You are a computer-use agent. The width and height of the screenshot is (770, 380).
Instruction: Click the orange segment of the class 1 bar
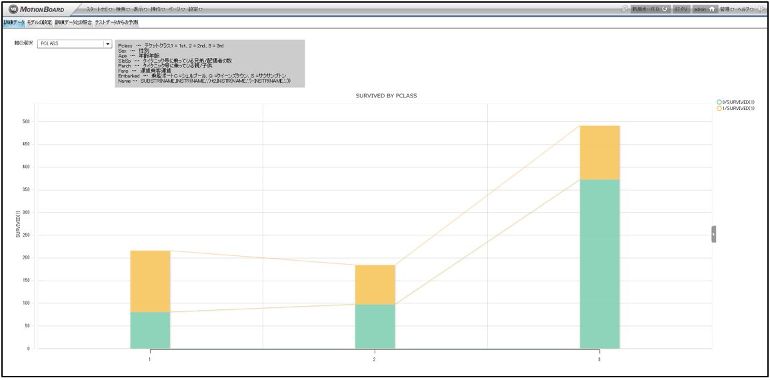pos(150,281)
